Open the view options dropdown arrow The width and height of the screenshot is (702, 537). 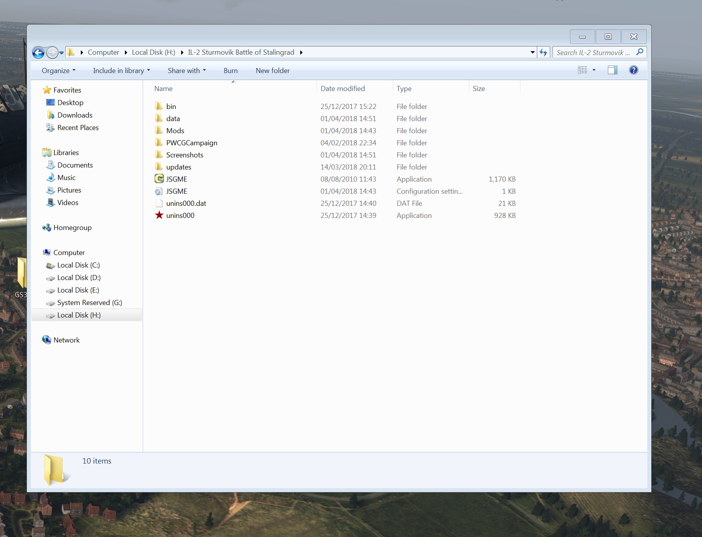coord(594,70)
